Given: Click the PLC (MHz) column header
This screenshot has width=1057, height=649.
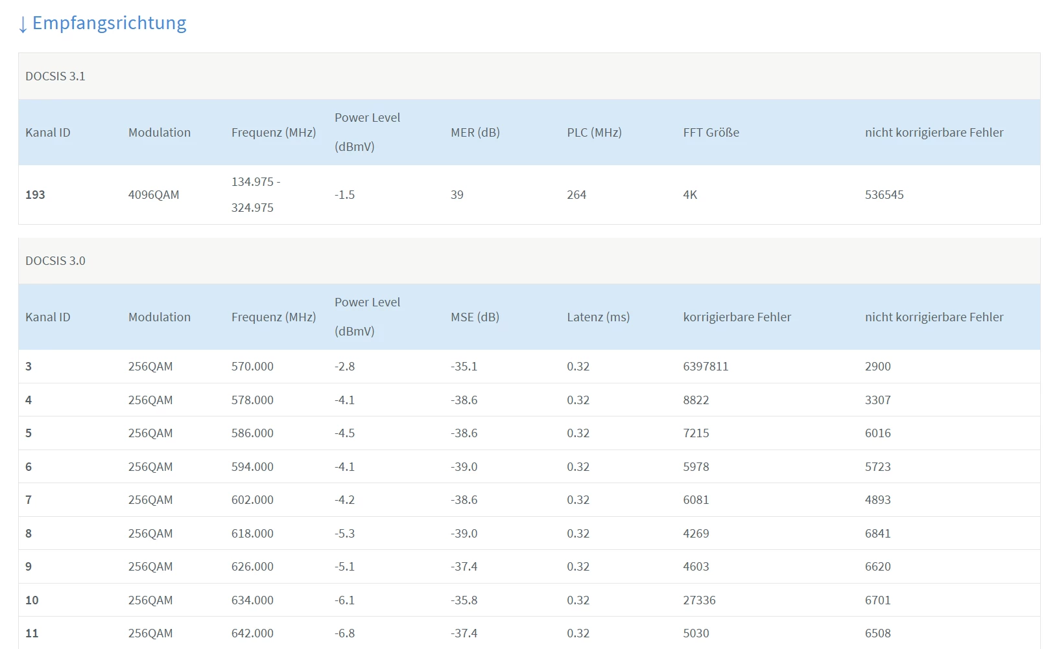Looking at the screenshot, I should pyautogui.click(x=594, y=133).
